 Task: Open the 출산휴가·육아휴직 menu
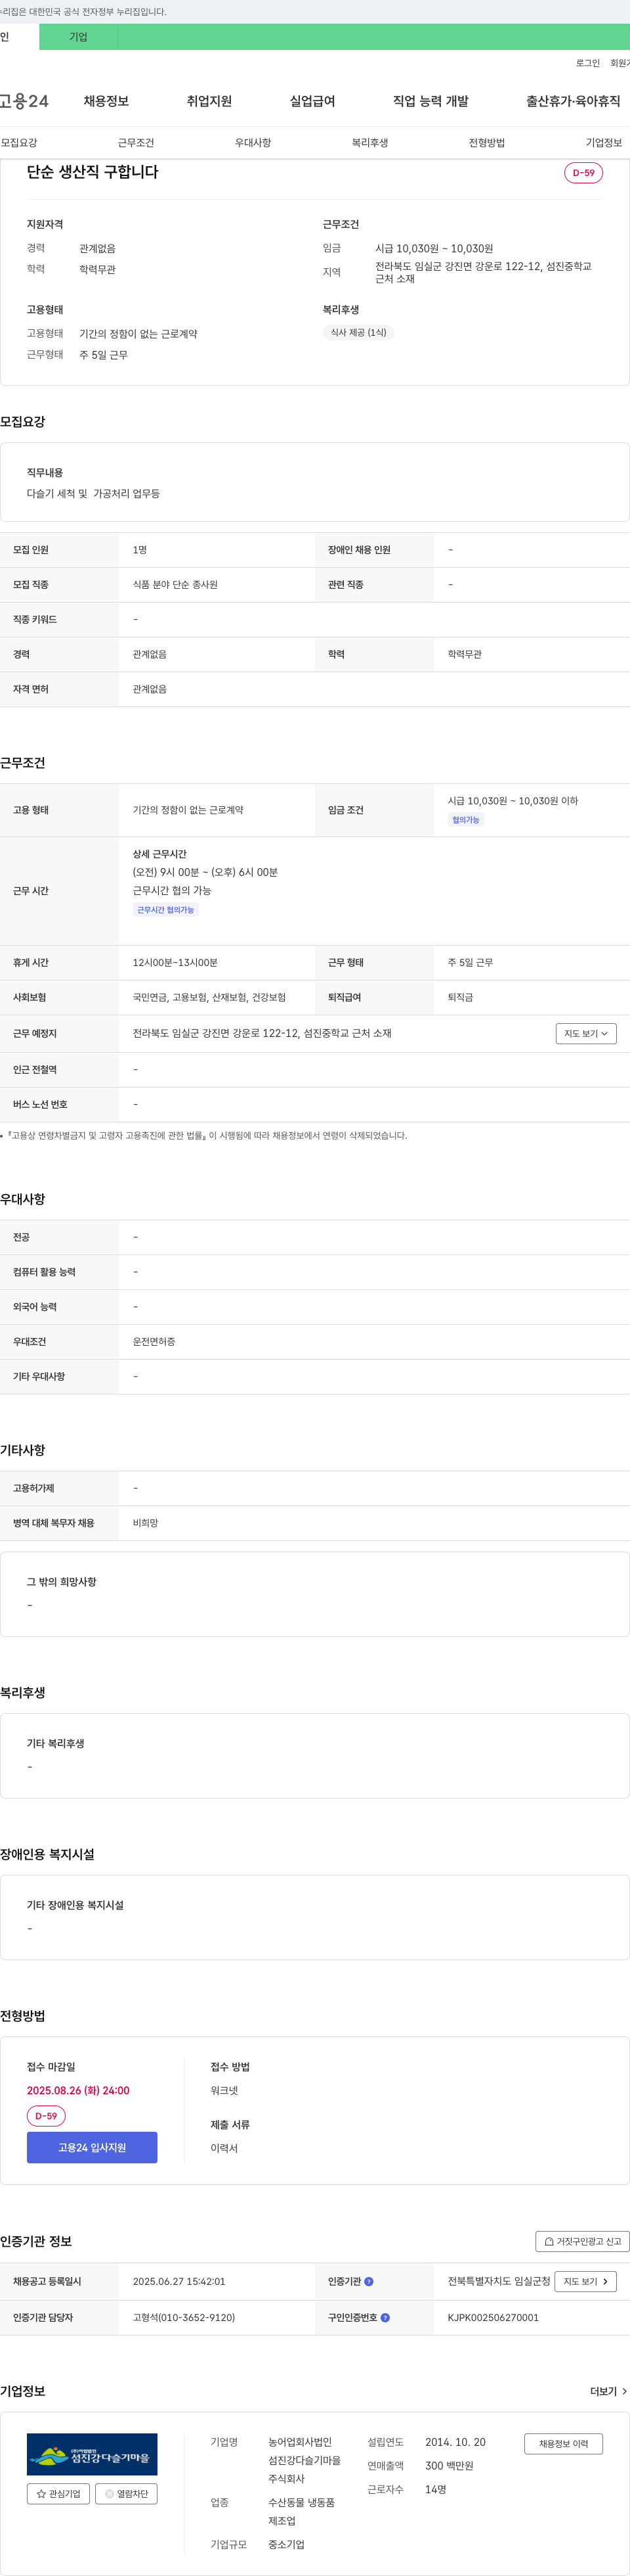click(x=573, y=101)
